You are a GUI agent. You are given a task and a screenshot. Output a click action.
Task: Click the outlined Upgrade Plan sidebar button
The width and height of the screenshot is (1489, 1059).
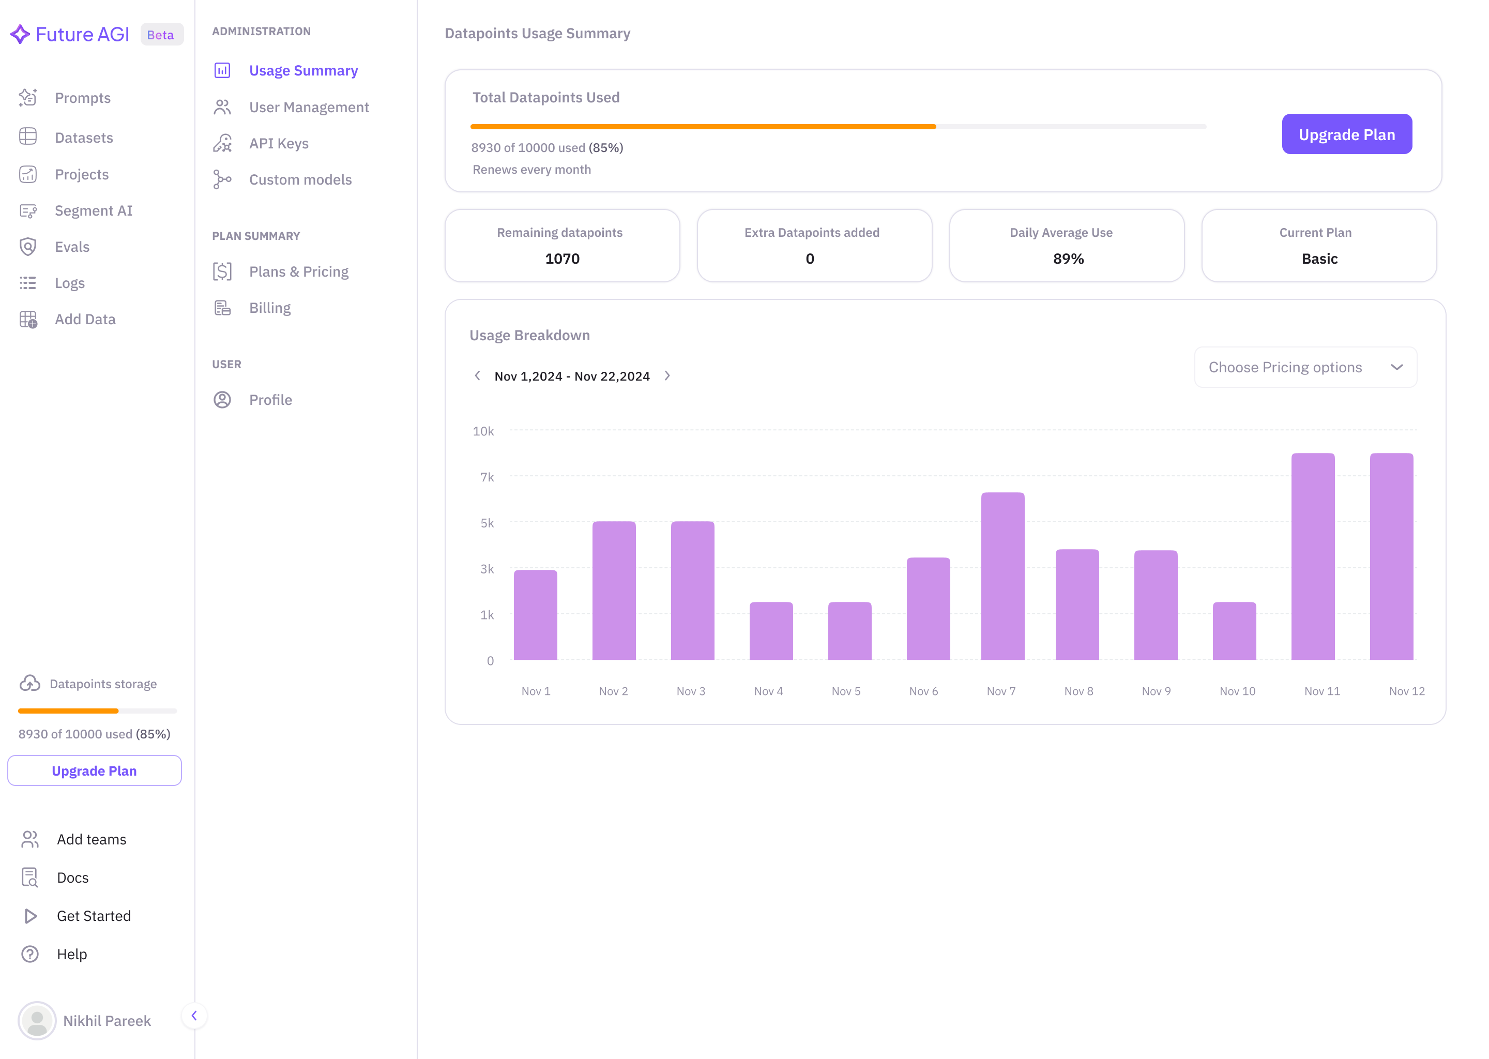pyautogui.click(x=95, y=771)
